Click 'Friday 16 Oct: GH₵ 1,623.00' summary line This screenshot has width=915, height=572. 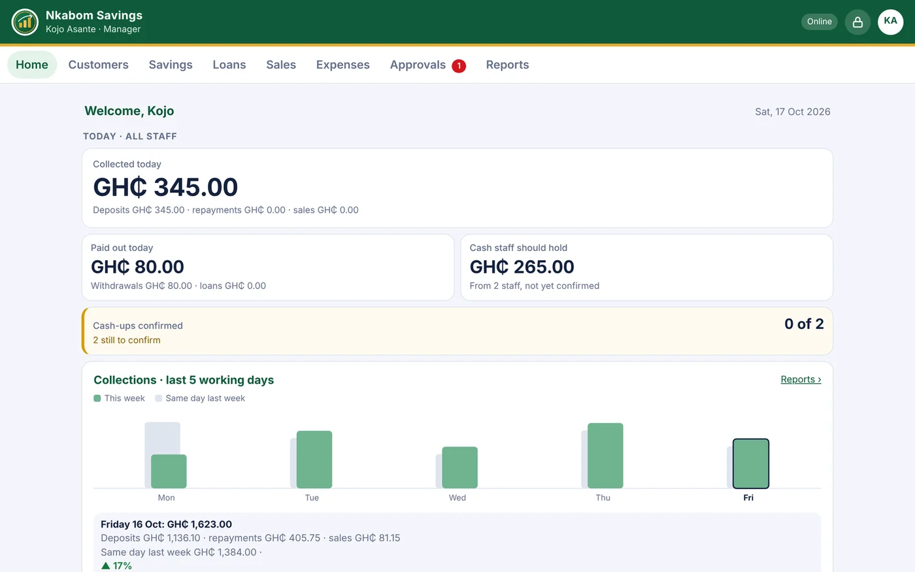[167, 524]
